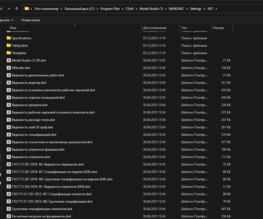Click the MStudio.dwt file icon
263x219 pixels.
point(8,68)
